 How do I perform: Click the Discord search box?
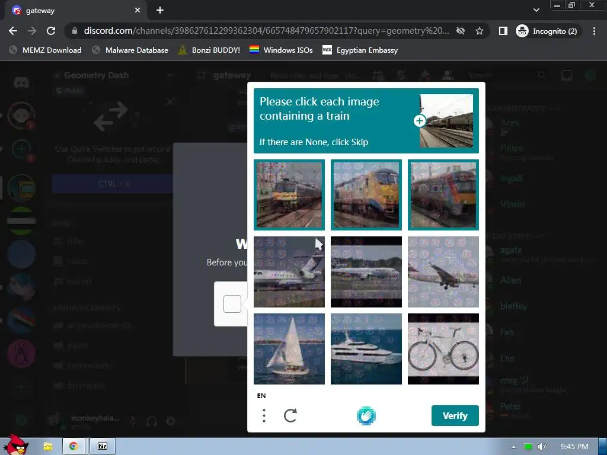point(507,75)
